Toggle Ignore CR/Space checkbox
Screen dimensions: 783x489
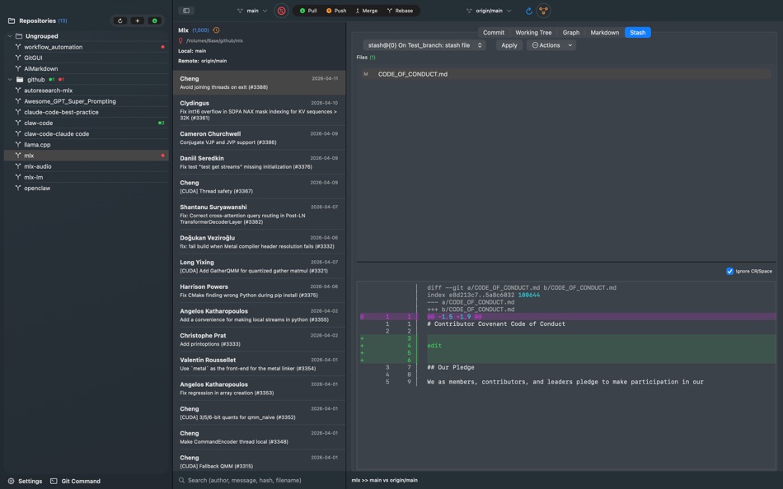(x=729, y=271)
